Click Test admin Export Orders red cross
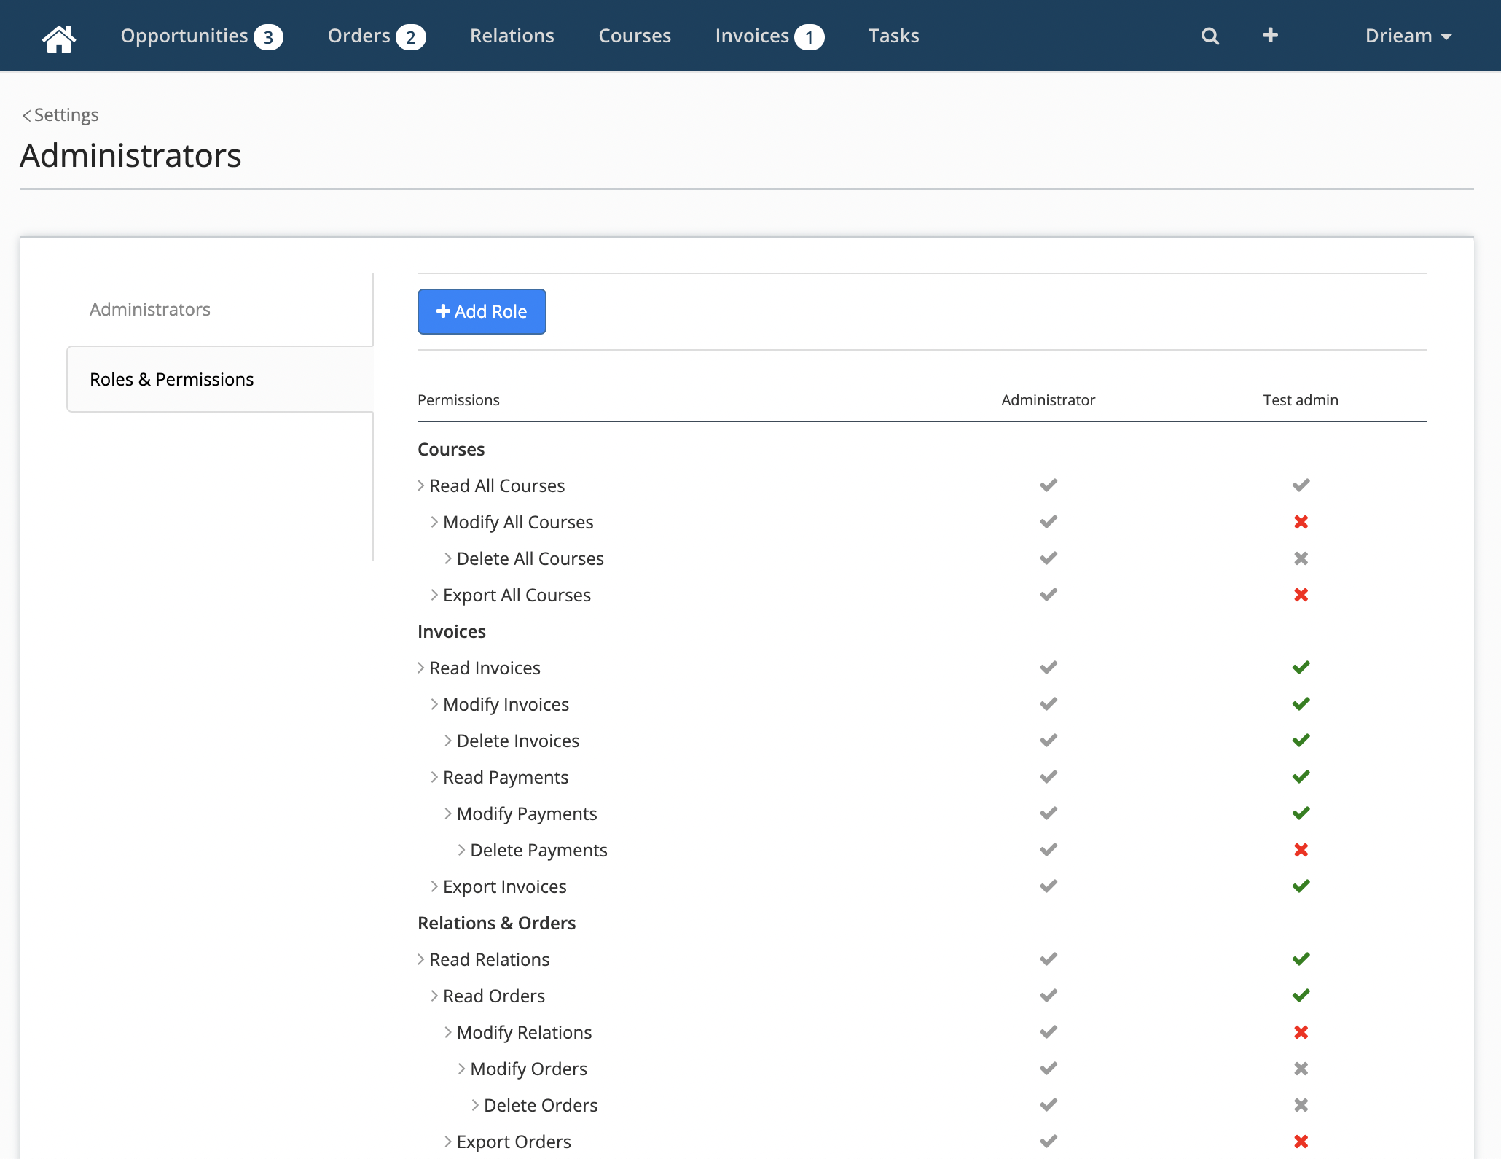Image resolution: width=1501 pixels, height=1159 pixels. click(1301, 1142)
